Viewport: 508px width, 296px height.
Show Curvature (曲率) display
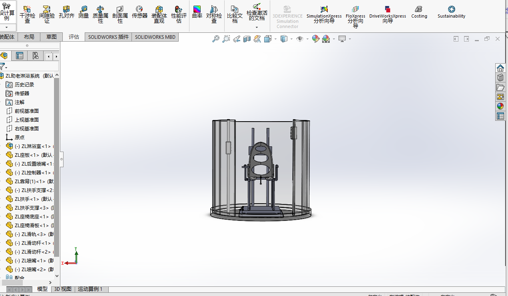click(x=197, y=12)
